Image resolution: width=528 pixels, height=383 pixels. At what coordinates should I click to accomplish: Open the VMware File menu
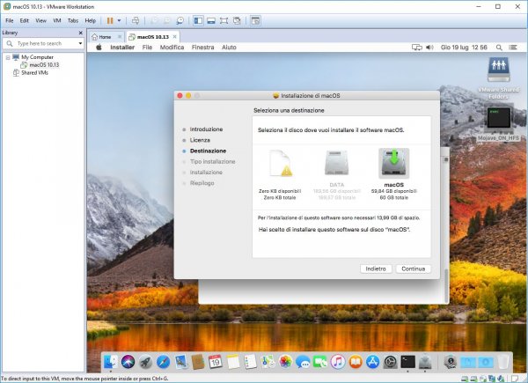10,20
